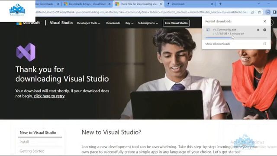The width and height of the screenshot is (277, 156).
Task: Select the Install sidebar item
Action: (x=24, y=142)
